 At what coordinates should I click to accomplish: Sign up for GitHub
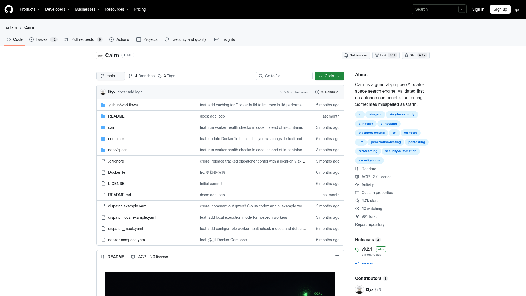[x=500, y=9]
